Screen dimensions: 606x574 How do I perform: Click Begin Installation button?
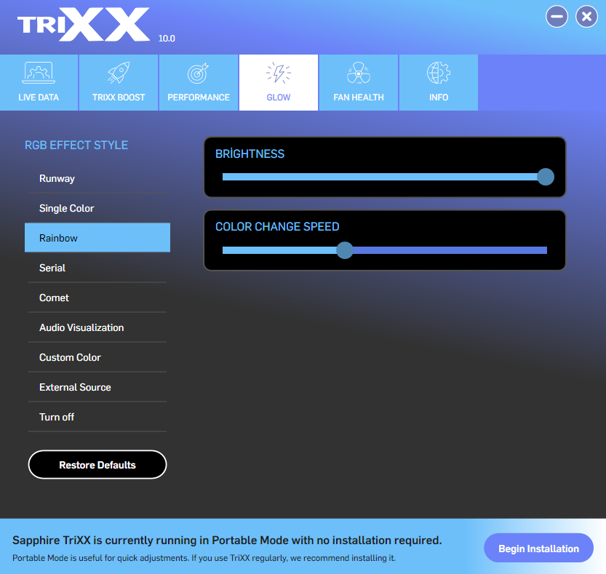point(538,548)
